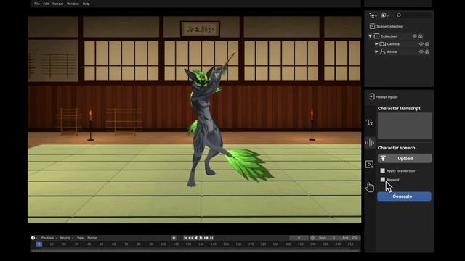Play the animation in reverse
This screenshot has width=465, height=261.
[195, 238]
